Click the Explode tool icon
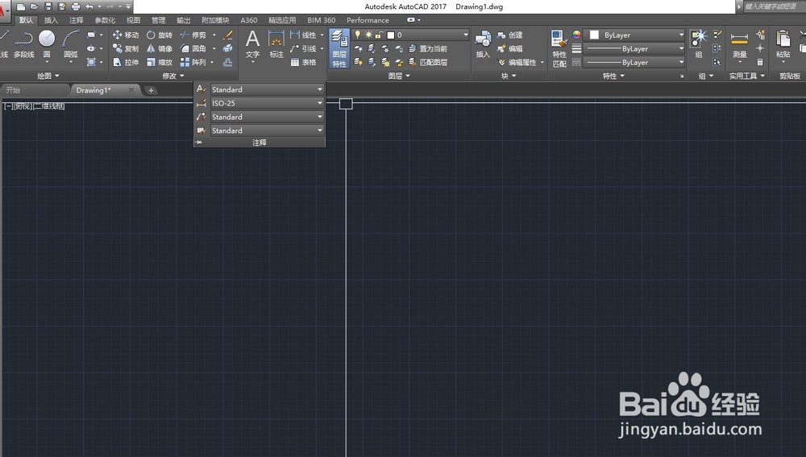The width and height of the screenshot is (806, 457). [228, 49]
